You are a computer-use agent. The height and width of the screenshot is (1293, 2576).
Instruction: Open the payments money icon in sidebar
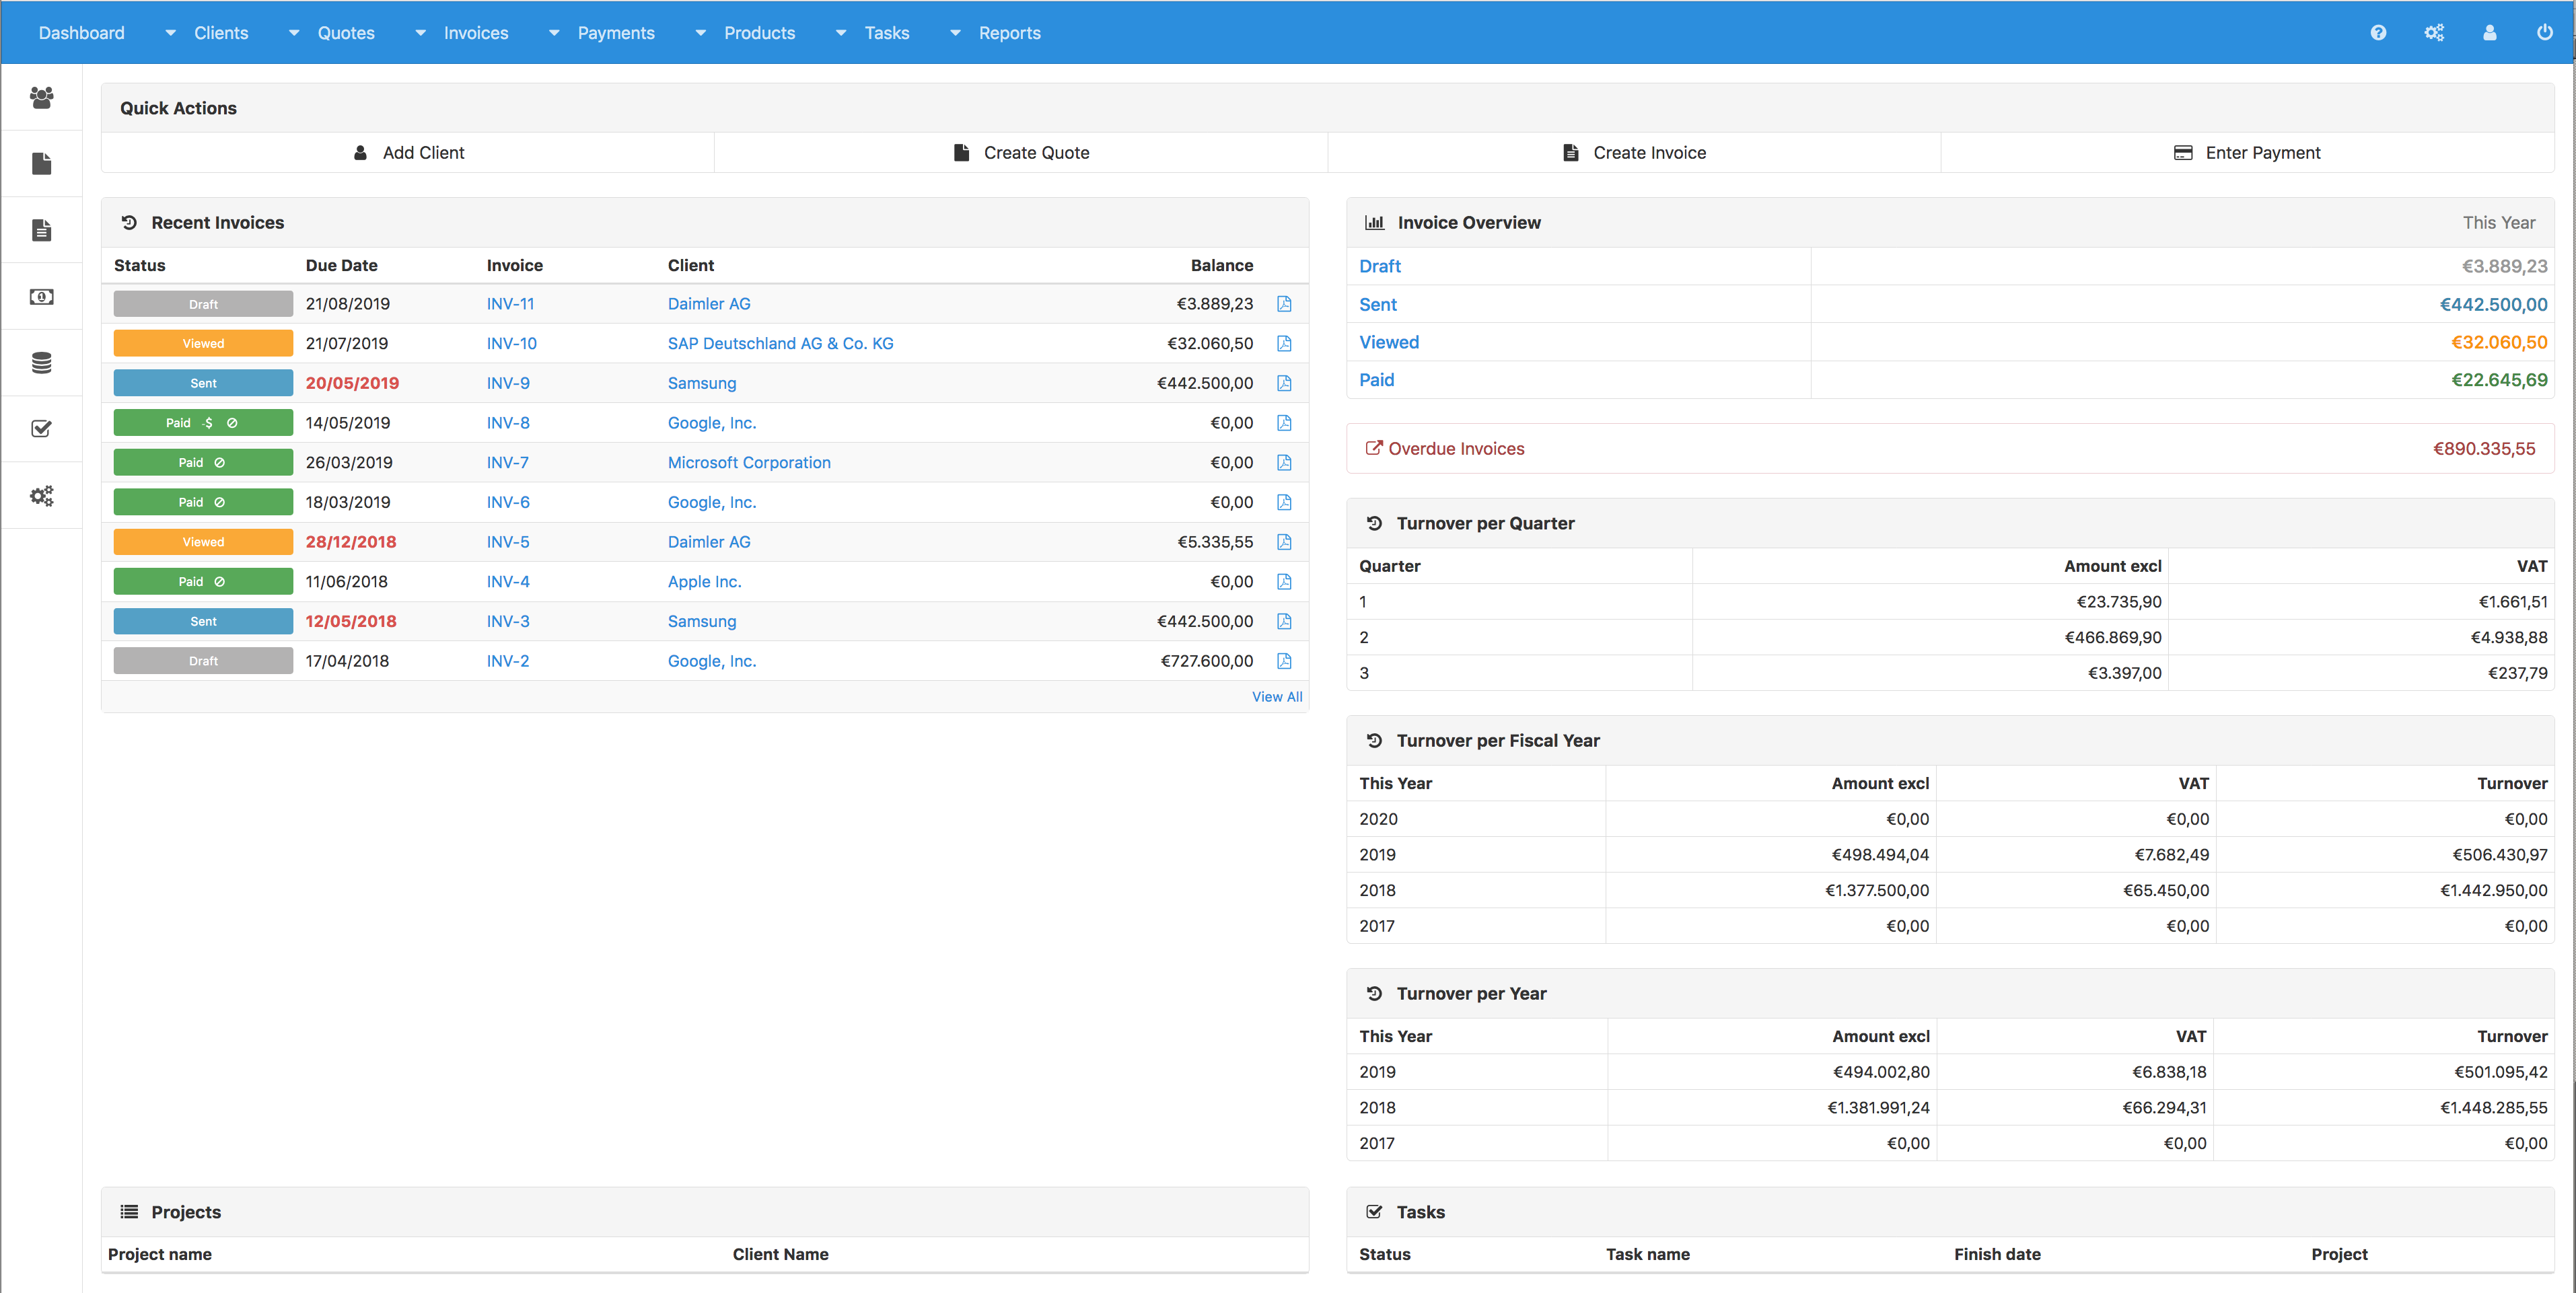[x=41, y=296]
